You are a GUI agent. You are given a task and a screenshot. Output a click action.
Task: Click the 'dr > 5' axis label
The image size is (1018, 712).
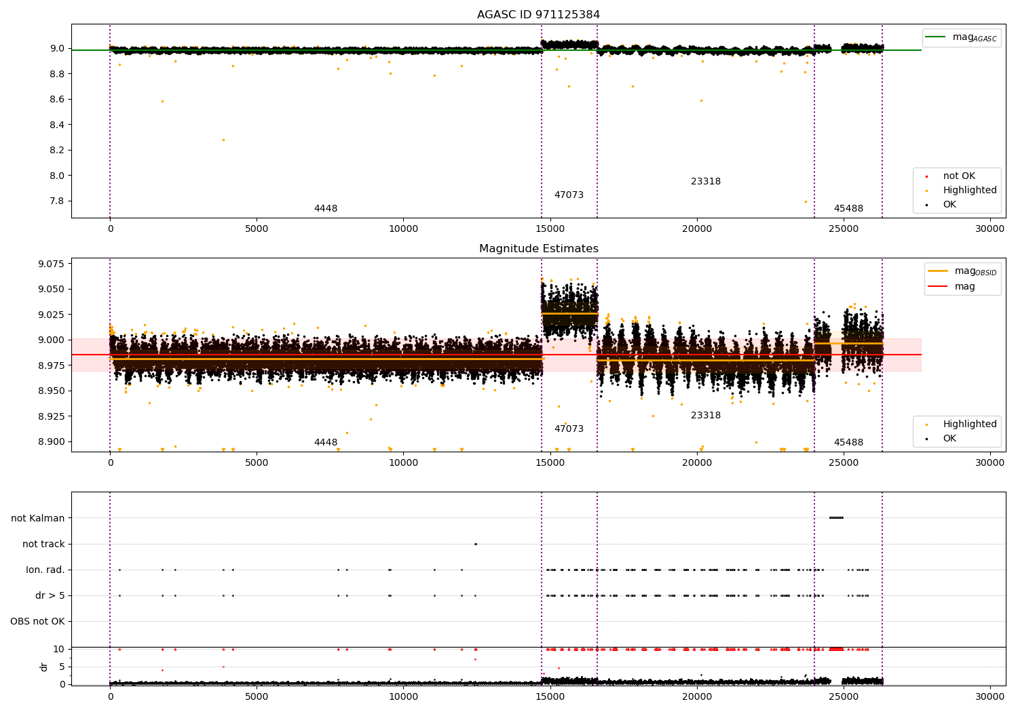50,595
